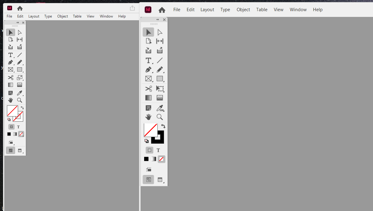Open the Layout menu in the right window
The image size is (373, 211).
click(x=207, y=10)
